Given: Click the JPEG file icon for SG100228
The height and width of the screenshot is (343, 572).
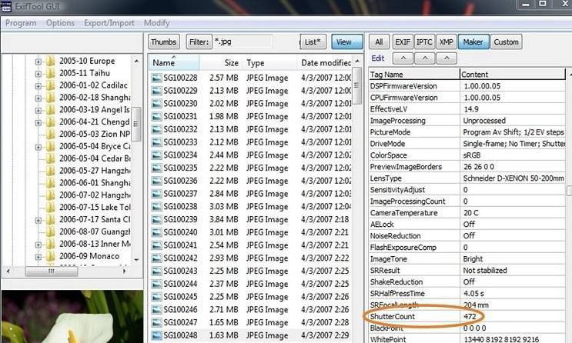Looking at the screenshot, I should 156,78.
